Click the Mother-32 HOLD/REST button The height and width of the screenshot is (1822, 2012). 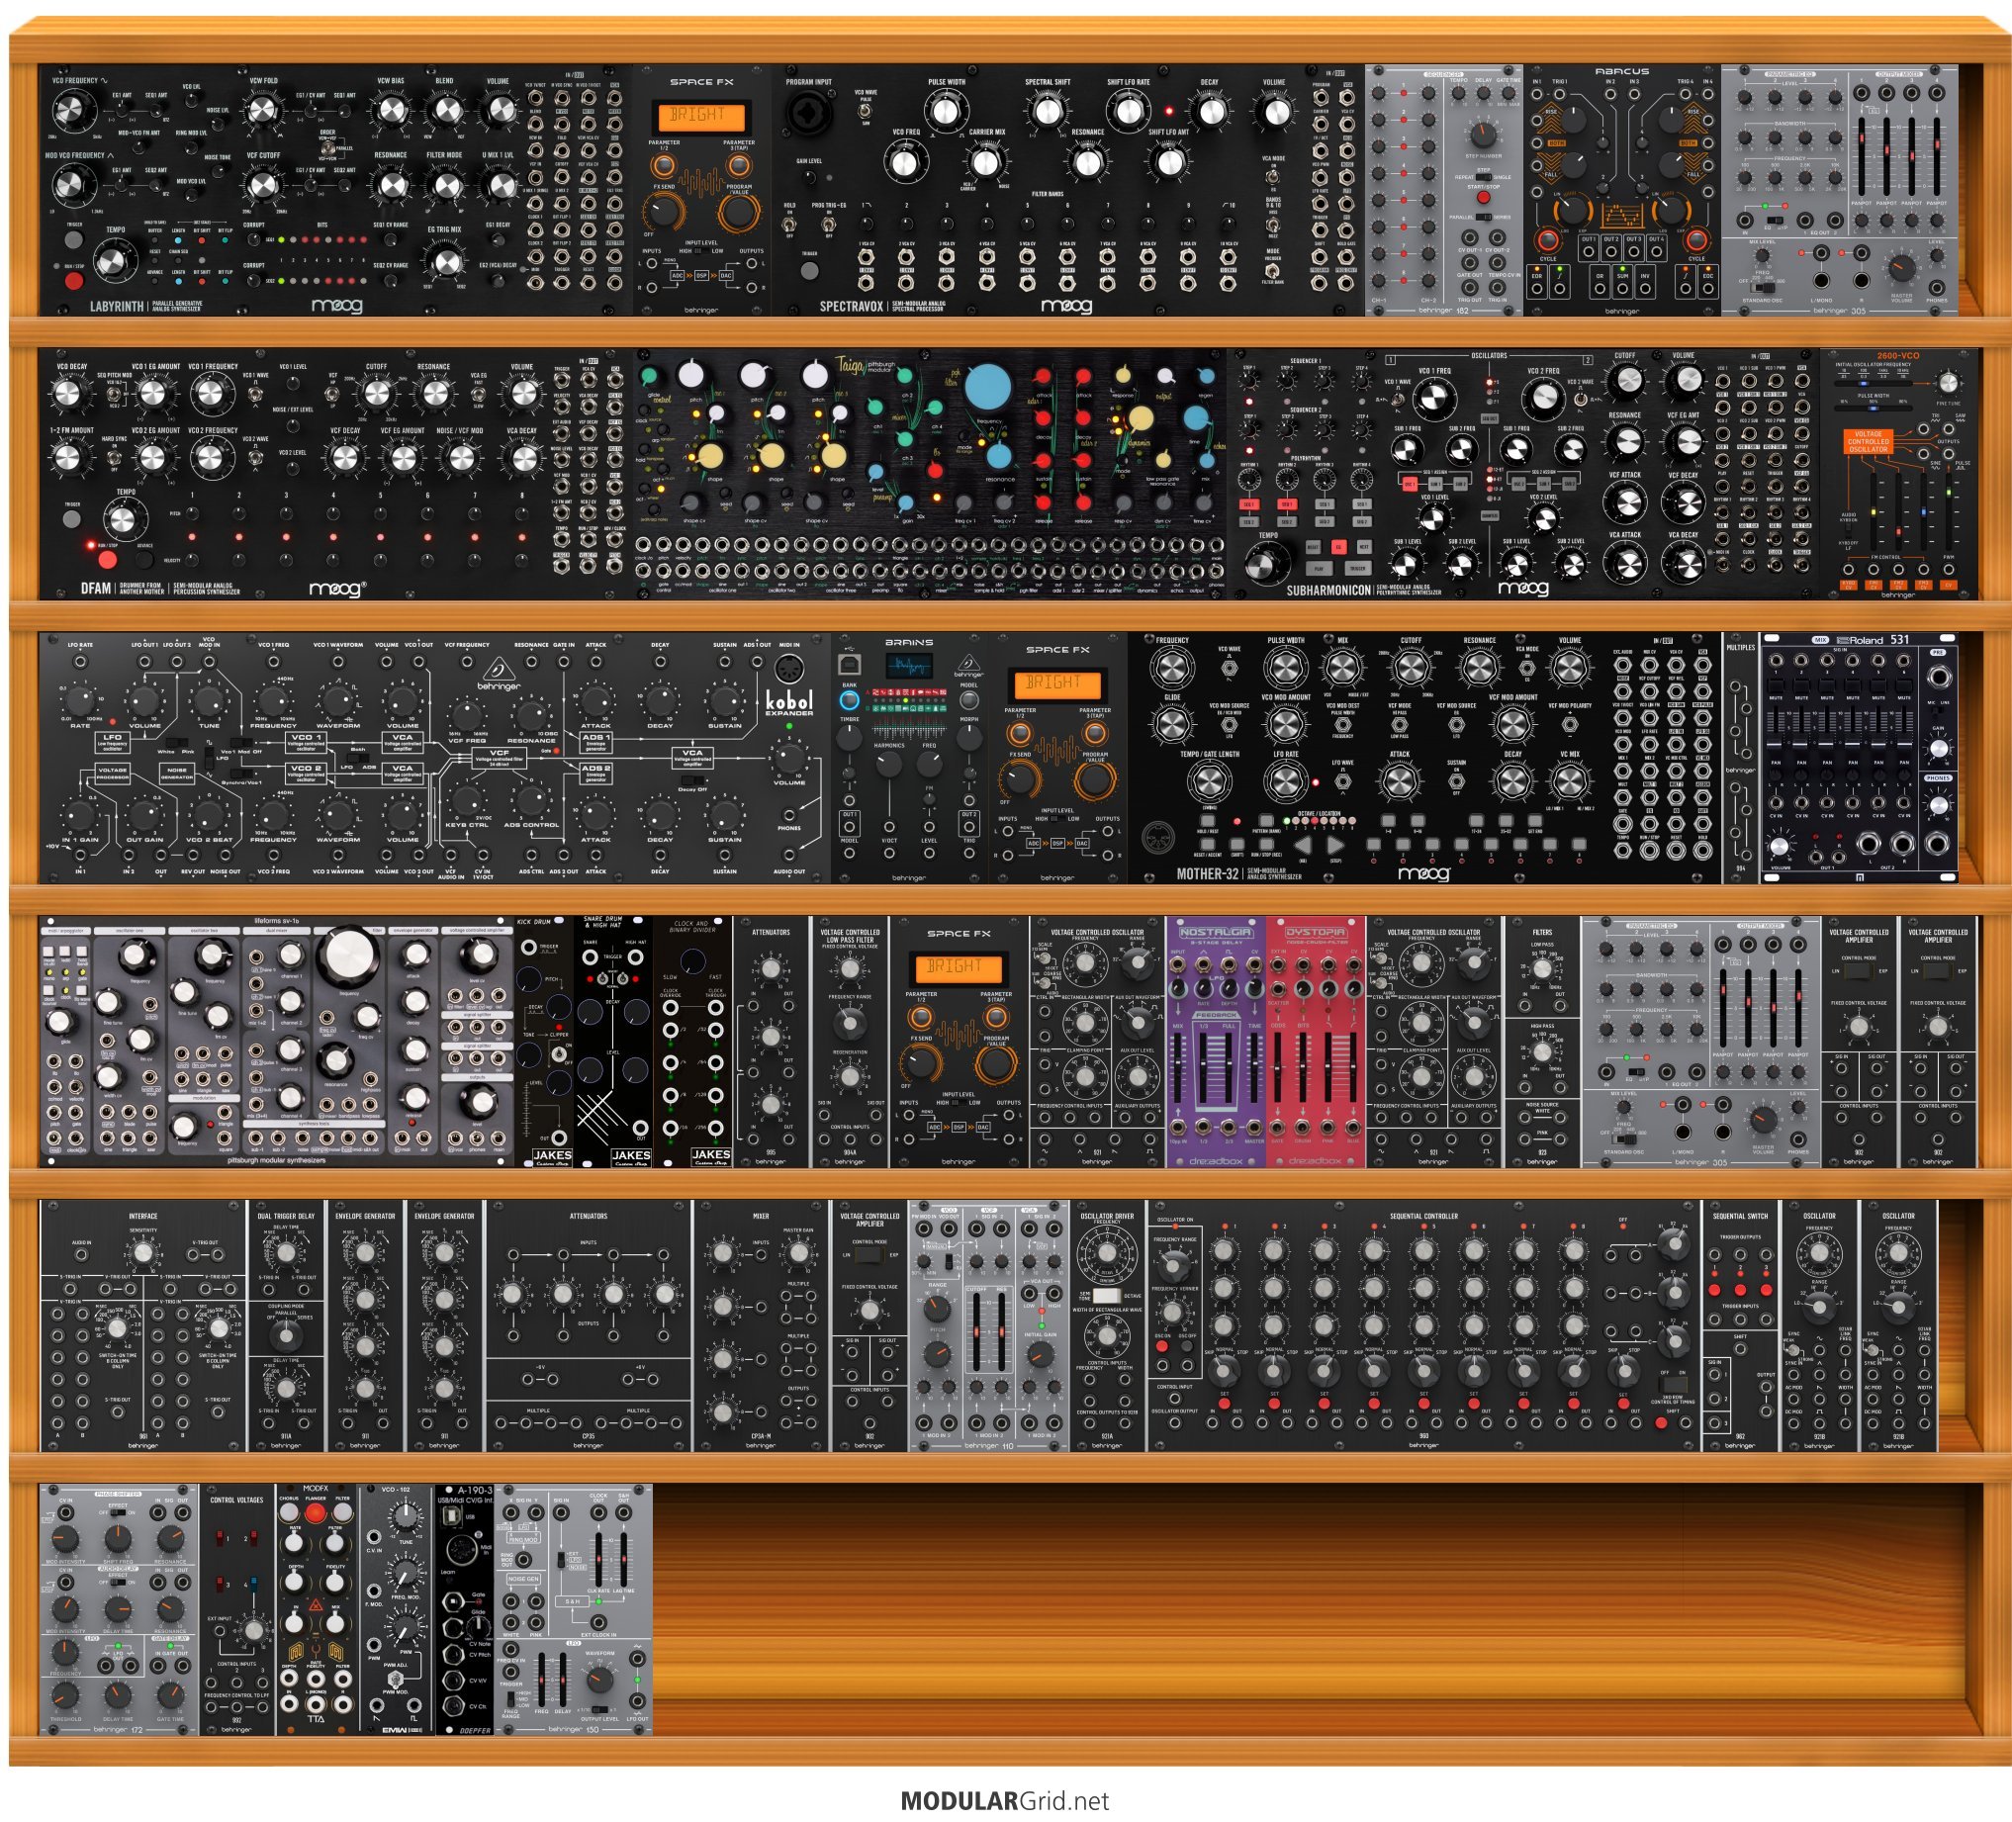tap(1207, 821)
